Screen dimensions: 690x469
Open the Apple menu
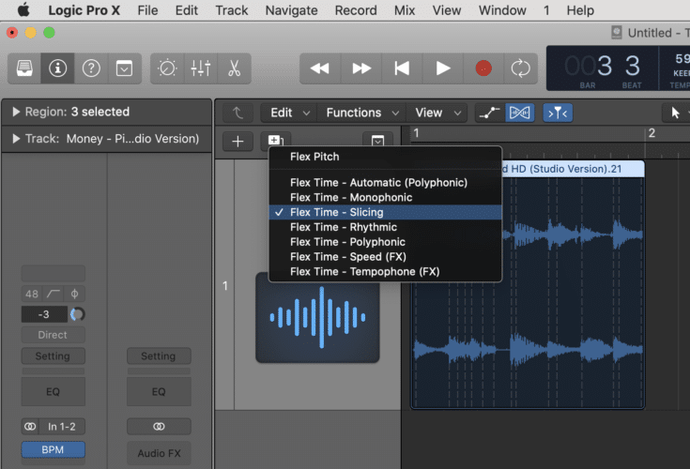23,9
